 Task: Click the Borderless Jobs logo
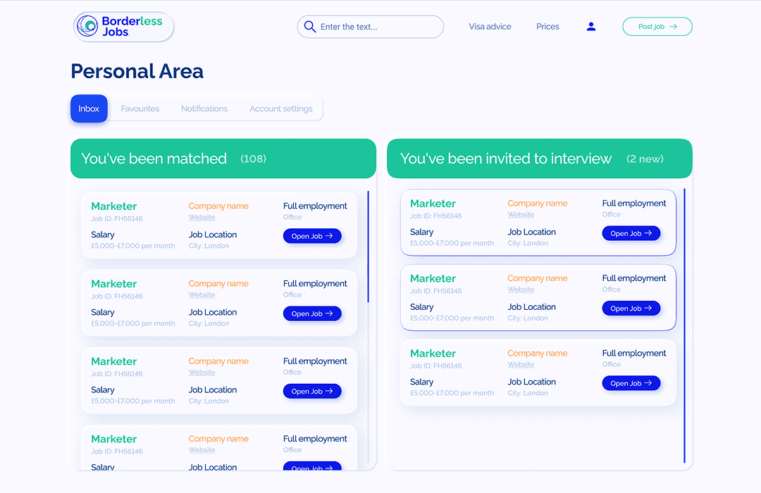click(123, 27)
